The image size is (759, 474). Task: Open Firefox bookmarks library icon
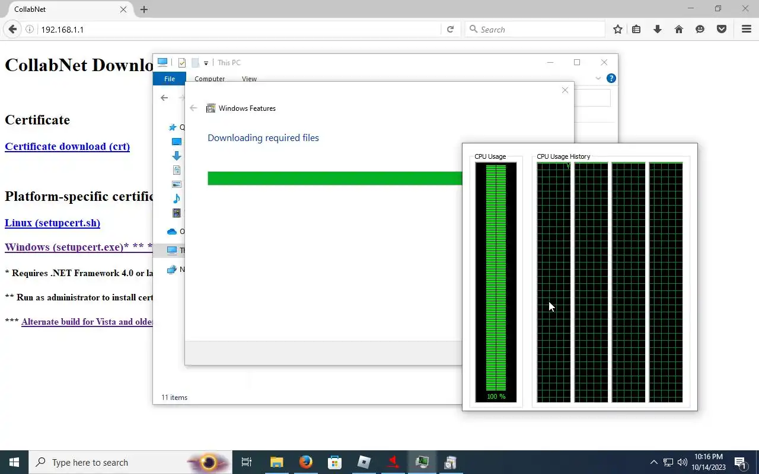(636, 29)
